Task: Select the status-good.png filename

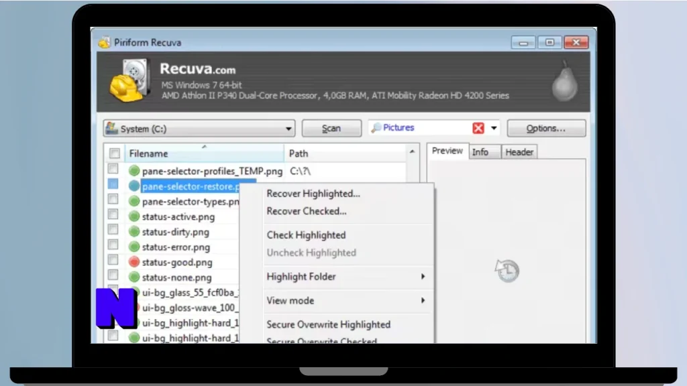Action: point(177,263)
